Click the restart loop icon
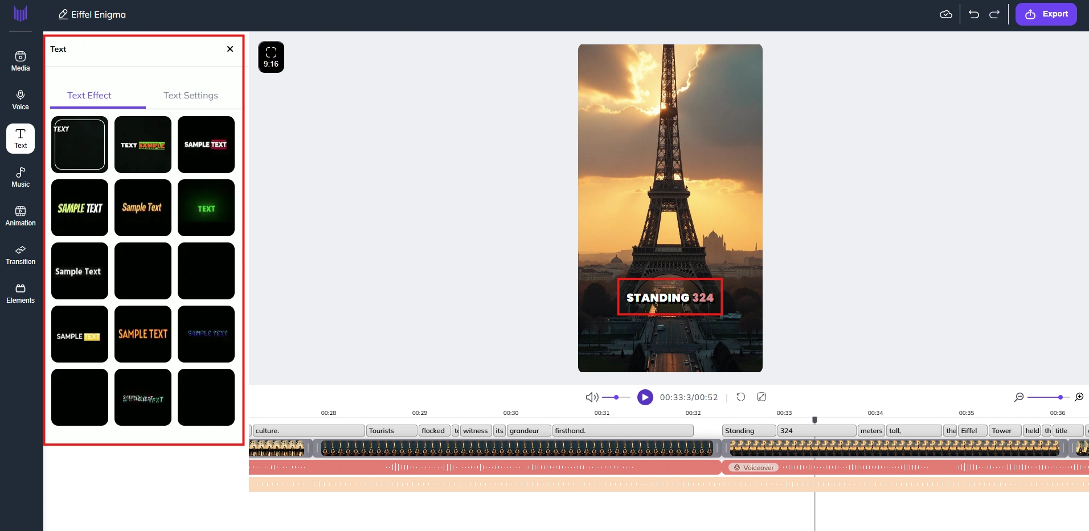The image size is (1089, 531). point(741,397)
